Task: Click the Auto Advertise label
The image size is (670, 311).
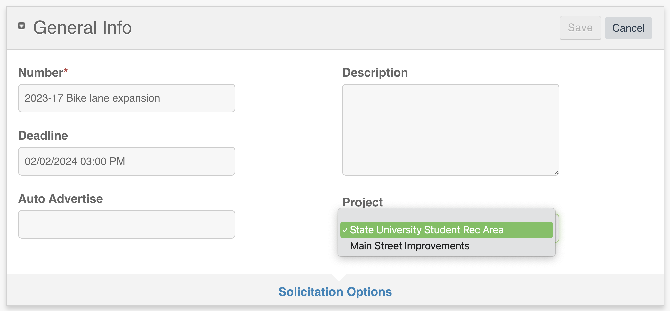Action: [x=60, y=199]
